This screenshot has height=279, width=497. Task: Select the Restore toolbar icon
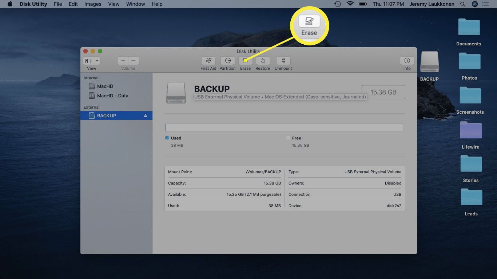click(263, 61)
